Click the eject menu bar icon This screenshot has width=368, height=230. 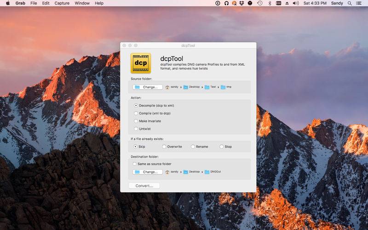coord(287,3)
